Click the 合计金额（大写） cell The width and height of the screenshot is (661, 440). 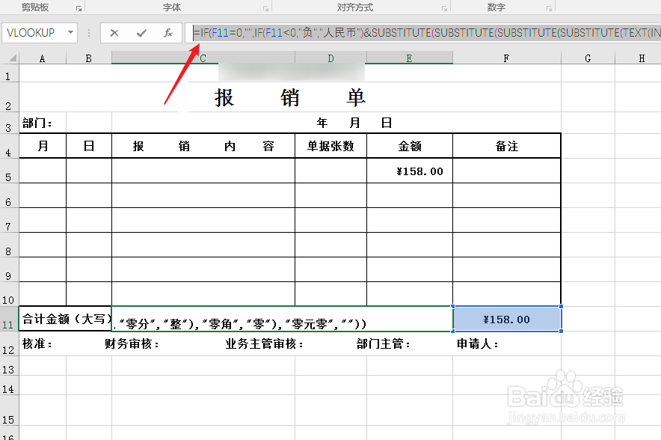click(x=64, y=318)
